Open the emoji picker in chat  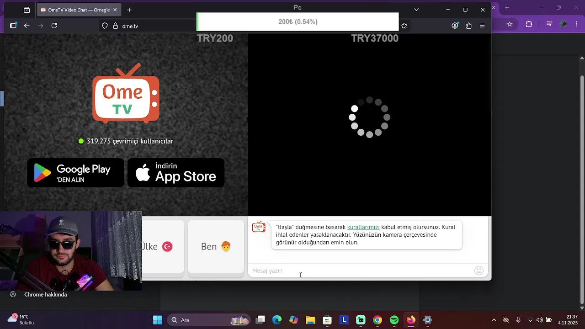[x=479, y=271]
